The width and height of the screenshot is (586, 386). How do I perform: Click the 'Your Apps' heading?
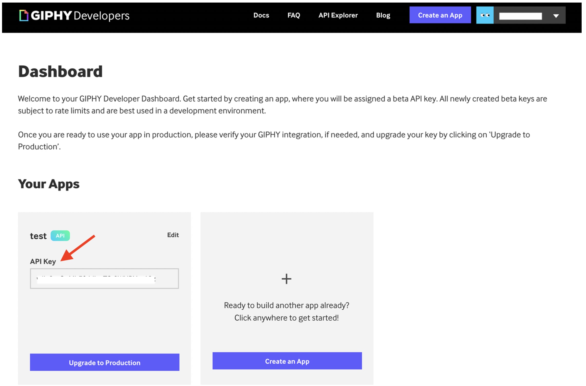pos(49,184)
